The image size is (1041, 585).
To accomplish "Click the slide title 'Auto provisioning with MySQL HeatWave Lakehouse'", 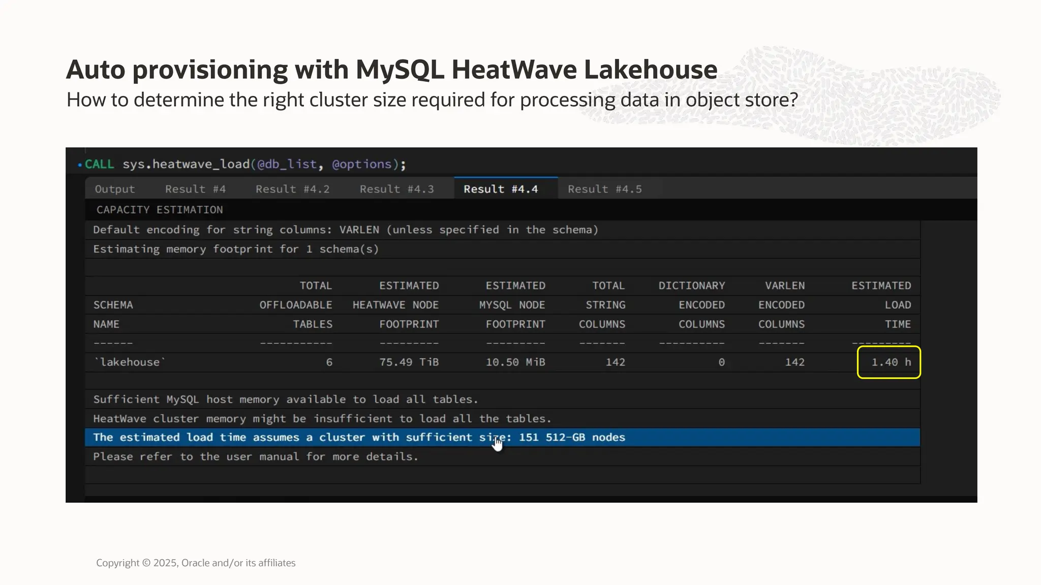I will click(391, 70).
